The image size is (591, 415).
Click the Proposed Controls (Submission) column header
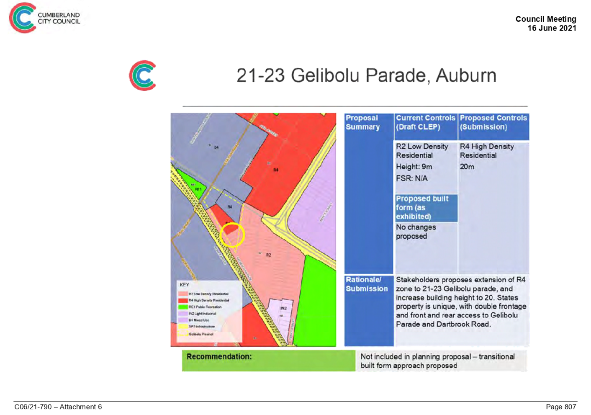pyautogui.click(x=493, y=123)
